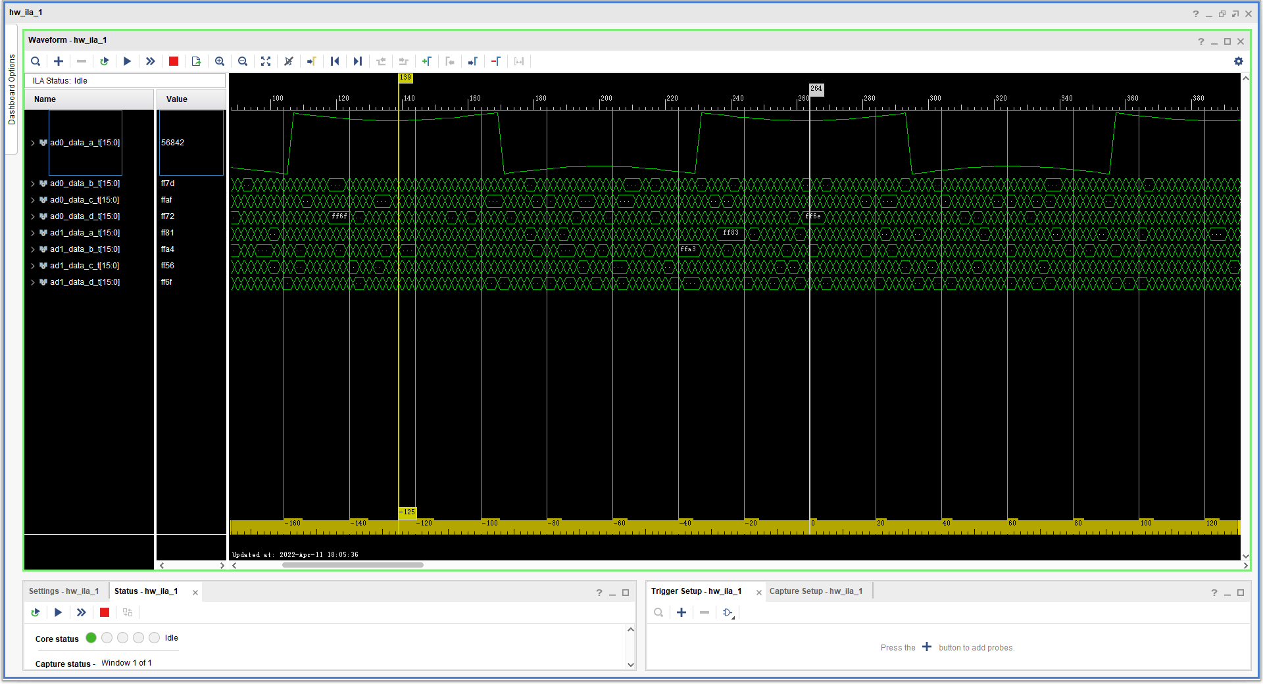Run trigger immediate from the waveform toolbar
This screenshot has width=1263, height=684.
pos(150,61)
